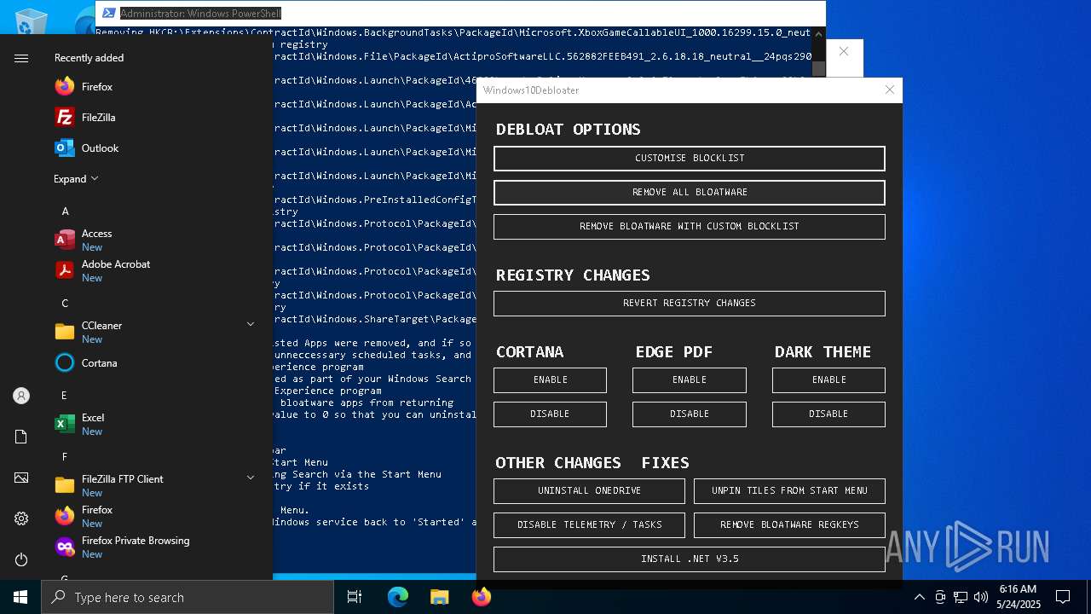Click Remove Bloatware Regkeys
The image size is (1091, 614).
789,525
